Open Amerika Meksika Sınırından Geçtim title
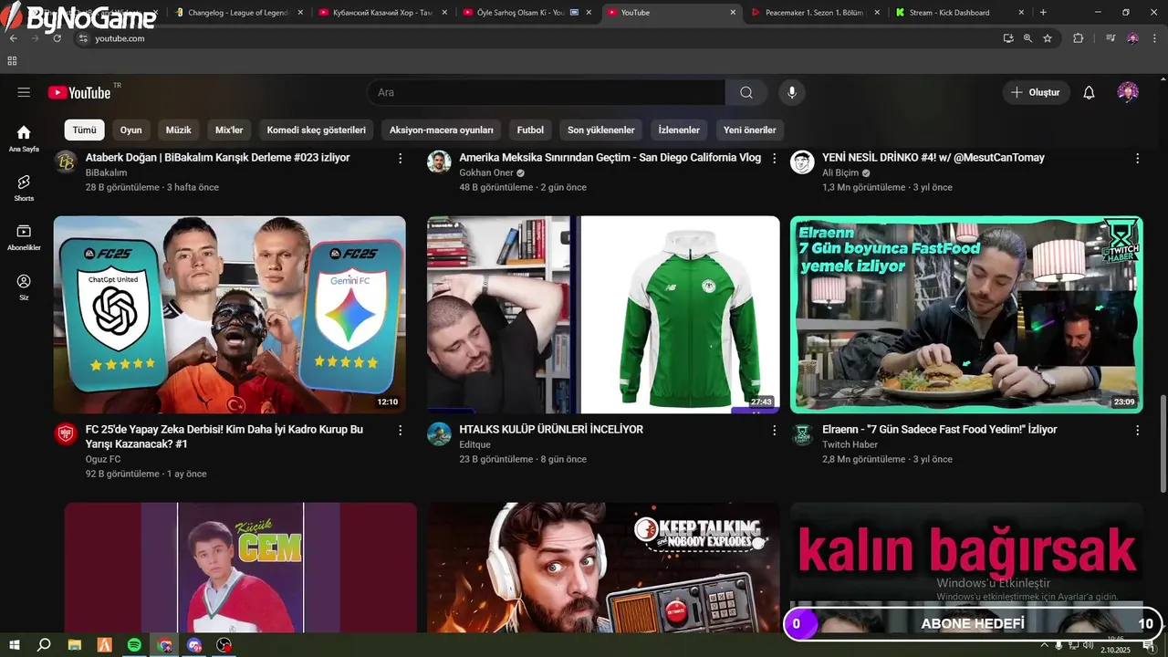 coord(610,157)
